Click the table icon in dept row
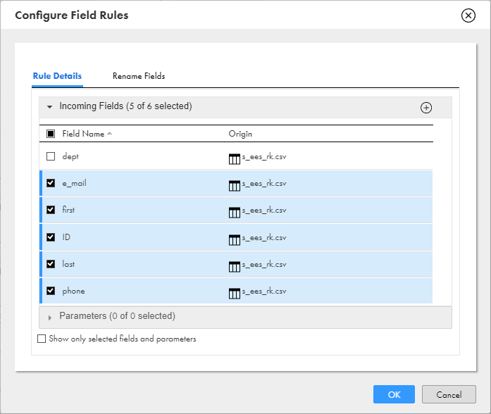Viewport: 491px width, 414px height. pyautogui.click(x=234, y=159)
